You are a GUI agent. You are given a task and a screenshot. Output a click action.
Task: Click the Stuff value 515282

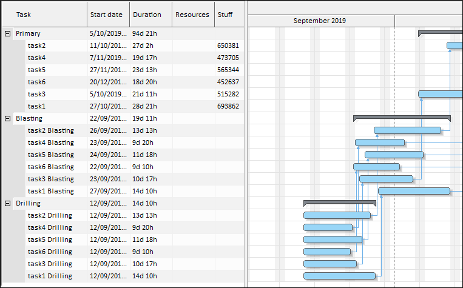tap(228, 94)
